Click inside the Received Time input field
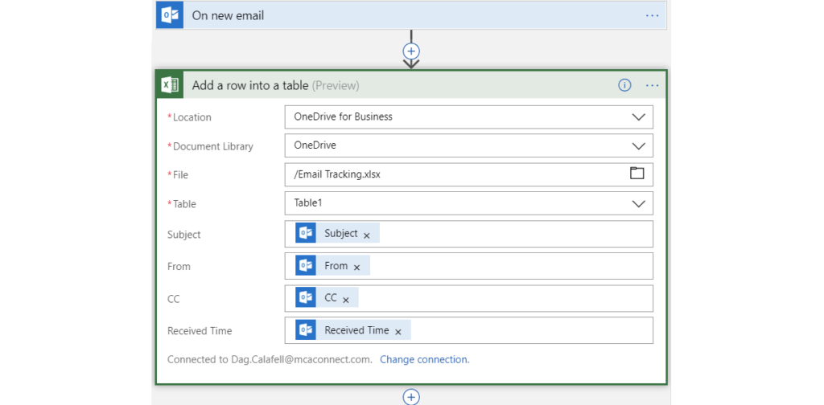 coord(469,330)
